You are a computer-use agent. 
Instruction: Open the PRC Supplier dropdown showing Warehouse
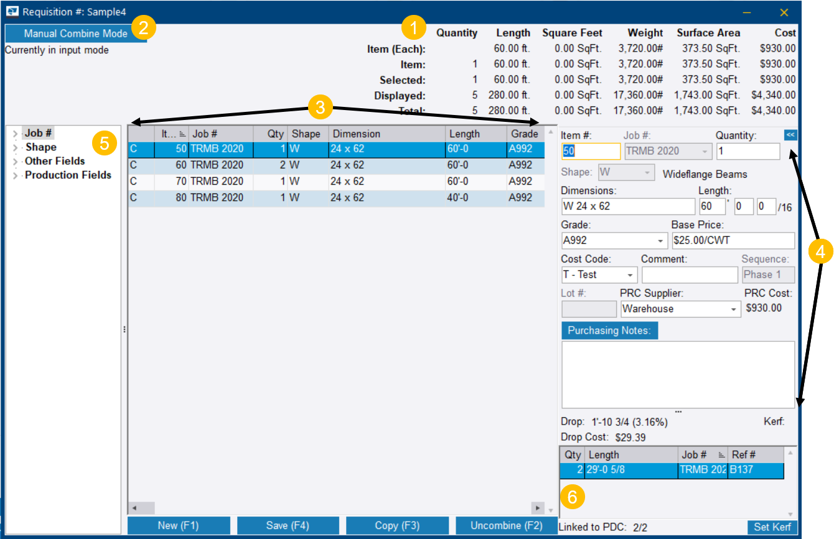click(732, 309)
